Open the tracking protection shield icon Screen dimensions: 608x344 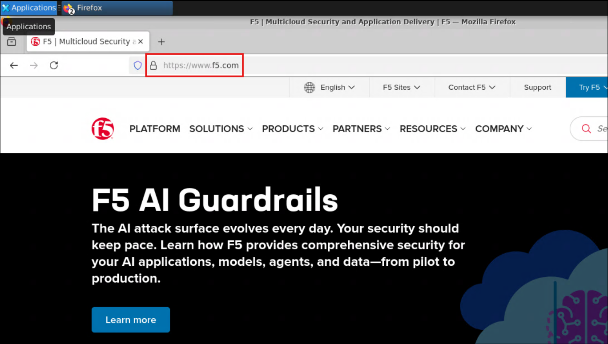point(138,65)
